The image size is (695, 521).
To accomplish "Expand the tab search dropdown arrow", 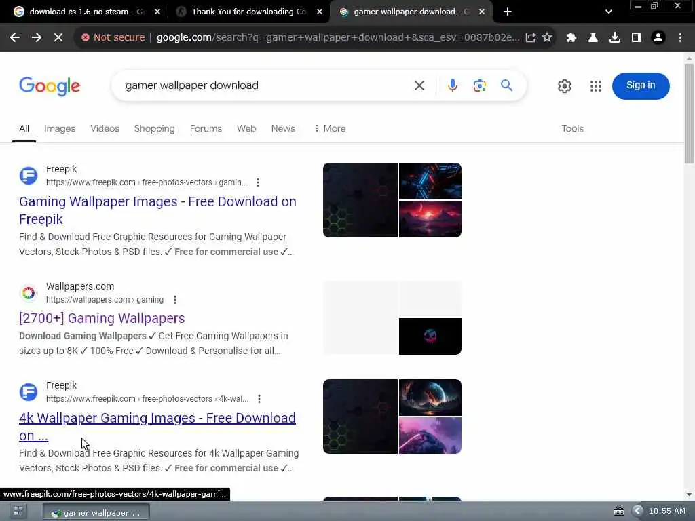I will (609, 12).
